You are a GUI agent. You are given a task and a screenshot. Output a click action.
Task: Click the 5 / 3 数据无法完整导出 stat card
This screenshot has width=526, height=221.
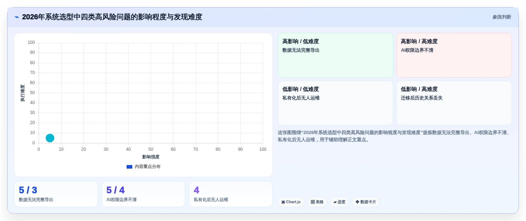pos(56,194)
